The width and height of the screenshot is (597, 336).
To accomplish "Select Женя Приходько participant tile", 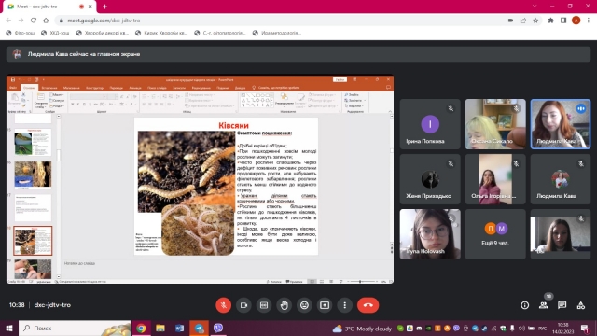I will tap(430, 179).
